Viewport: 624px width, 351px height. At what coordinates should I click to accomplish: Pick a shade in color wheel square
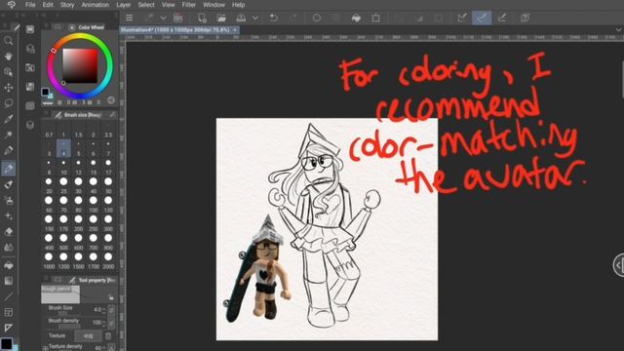80,65
